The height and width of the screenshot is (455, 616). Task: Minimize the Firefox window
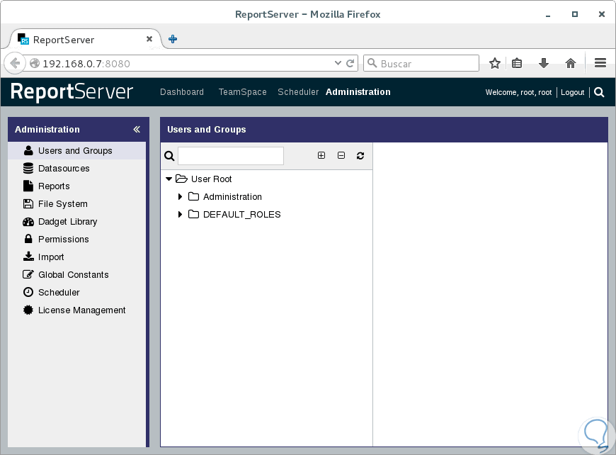click(548, 15)
